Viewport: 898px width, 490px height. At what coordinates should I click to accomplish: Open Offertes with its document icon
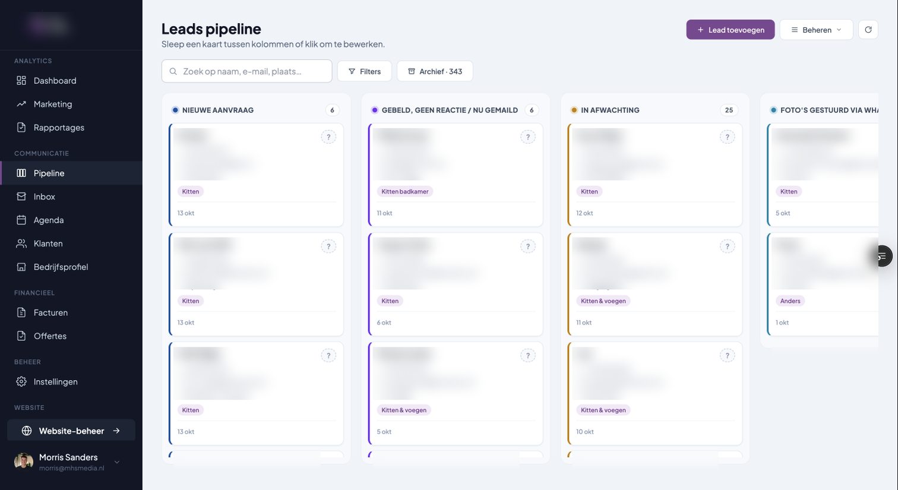click(x=21, y=336)
